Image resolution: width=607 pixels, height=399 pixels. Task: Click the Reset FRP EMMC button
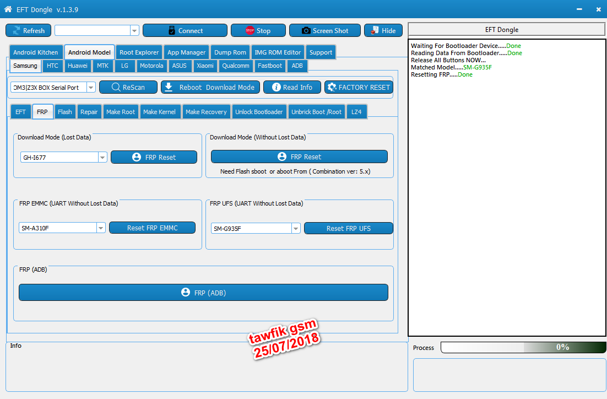tap(152, 228)
